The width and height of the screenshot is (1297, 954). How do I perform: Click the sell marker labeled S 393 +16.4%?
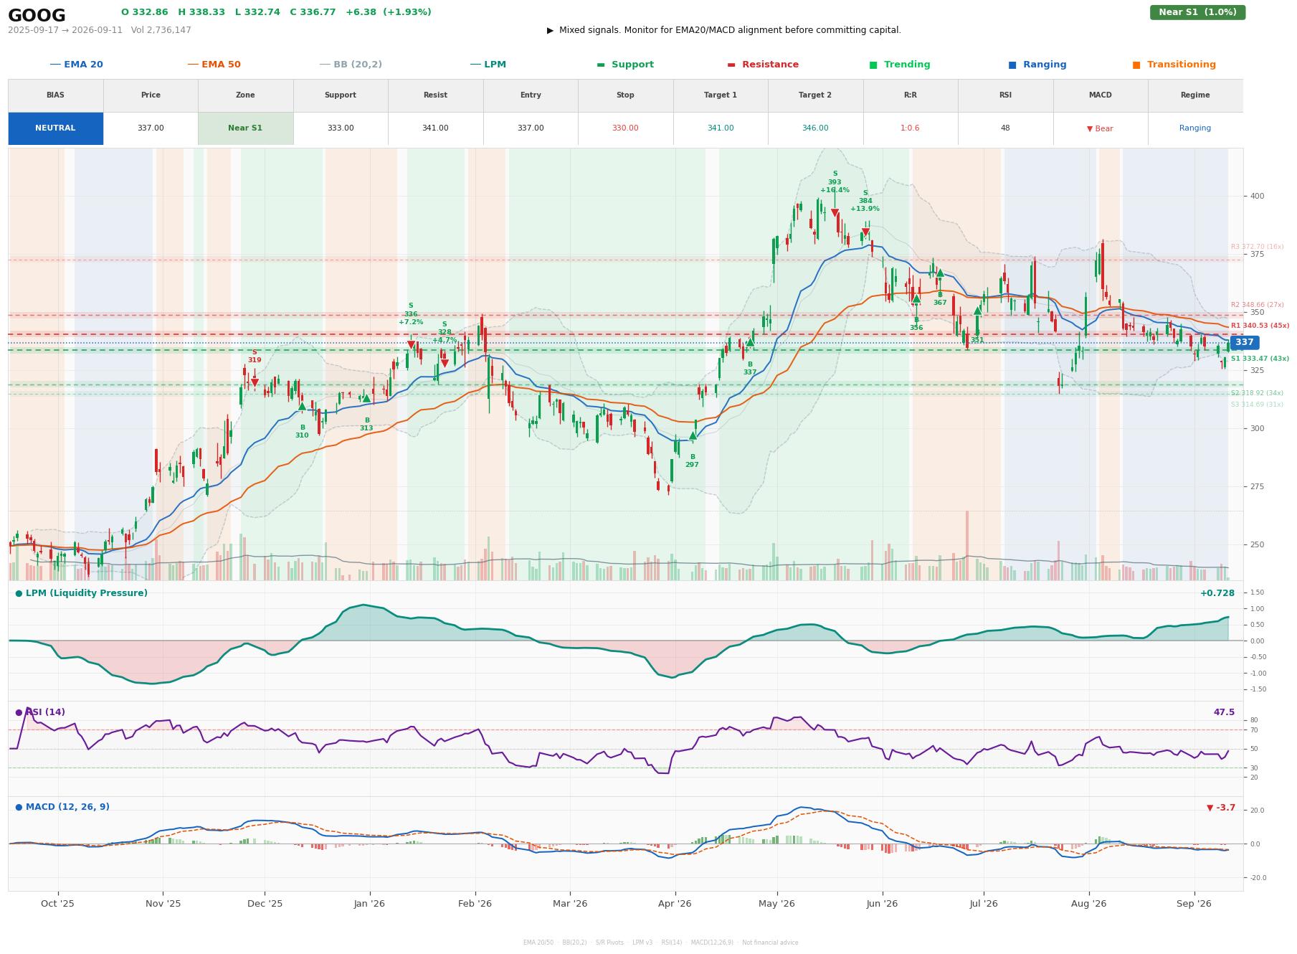point(835,213)
